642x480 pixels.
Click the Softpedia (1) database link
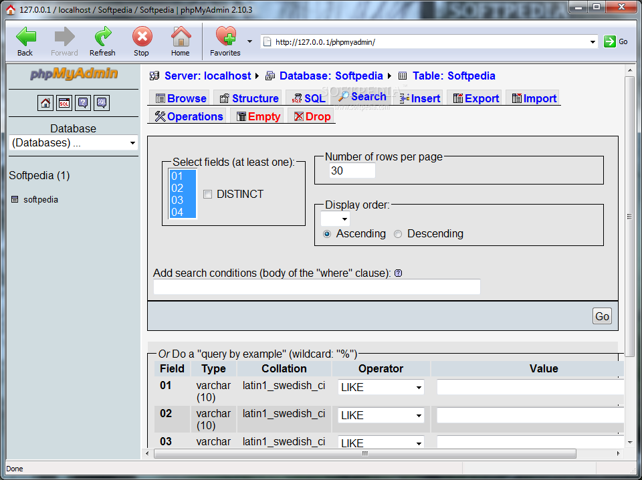pyautogui.click(x=39, y=175)
